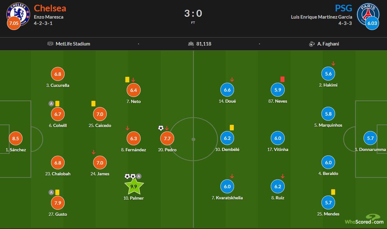This screenshot has height=229, width=387.
Task: Open player 10. Palmer's name label
Action: (x=134, y=198)
